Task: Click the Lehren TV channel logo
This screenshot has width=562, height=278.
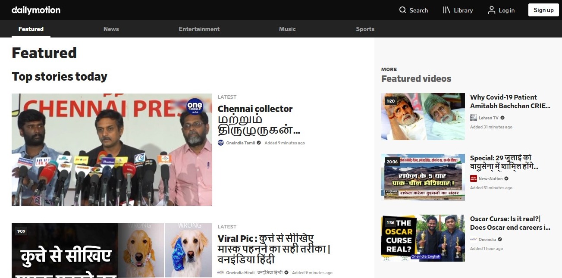Action: [474, 118]
